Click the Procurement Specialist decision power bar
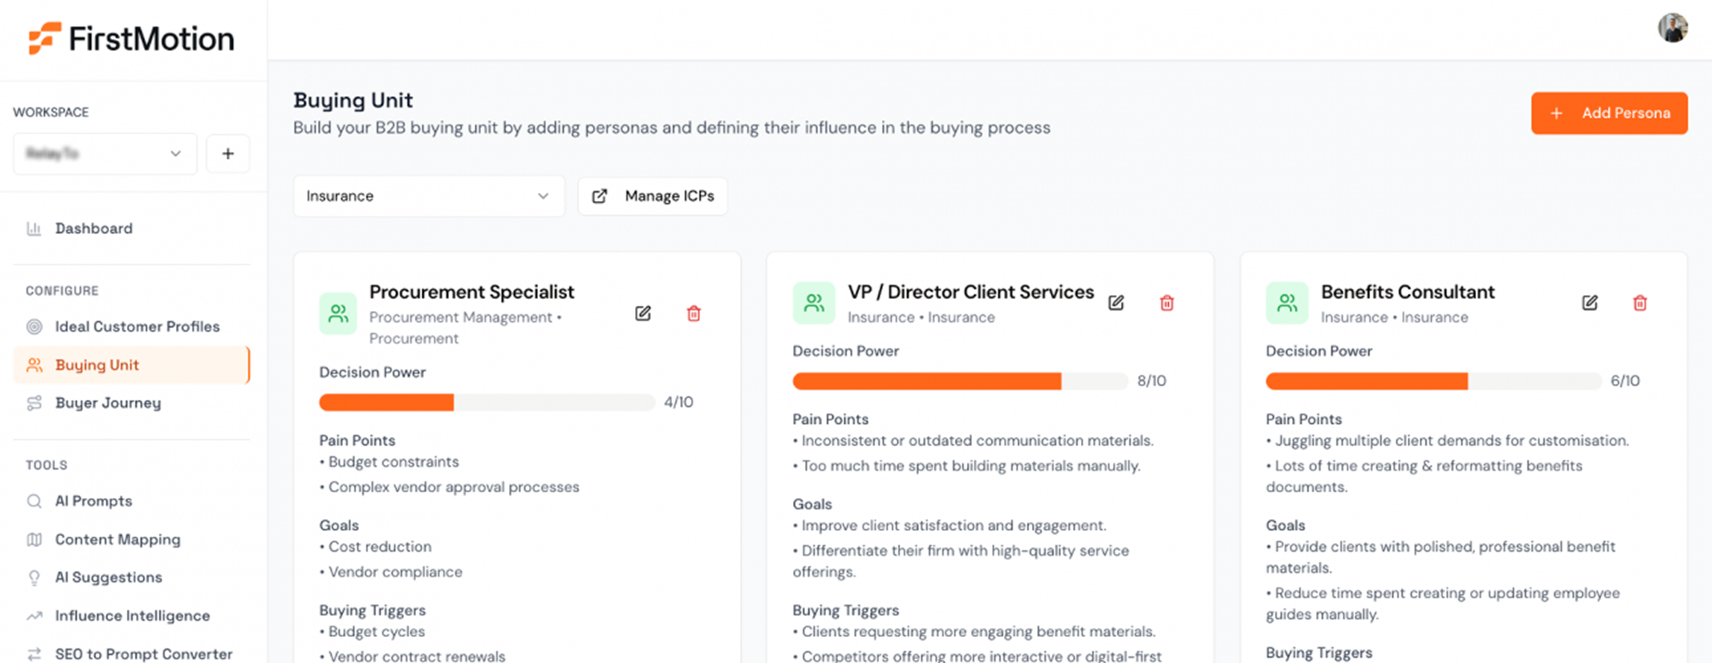Image resolution: width=1712 pixels, height=663 pixels. pos(486,402)
